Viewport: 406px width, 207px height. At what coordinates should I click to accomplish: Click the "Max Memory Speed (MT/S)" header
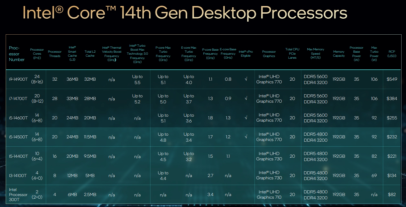(x=316, y=54)
